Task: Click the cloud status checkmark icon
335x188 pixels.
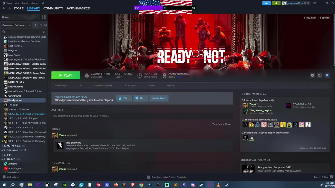Action: pyautogui.click(x=87, y=75)
